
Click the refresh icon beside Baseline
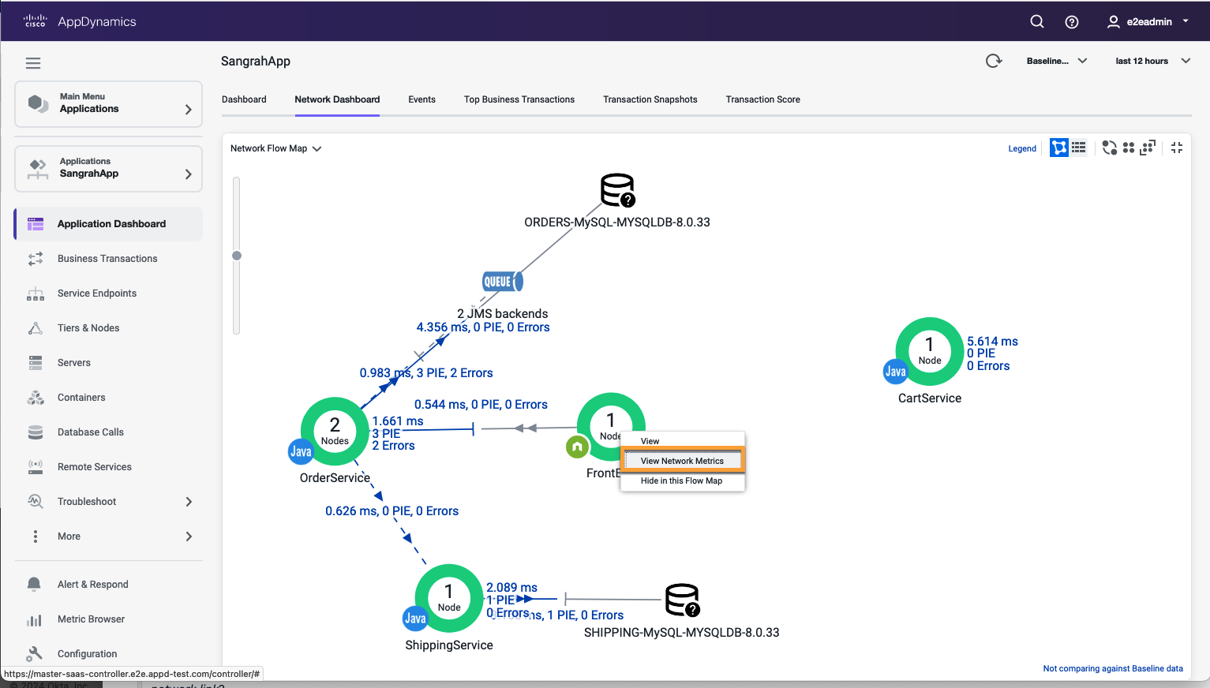994,61
